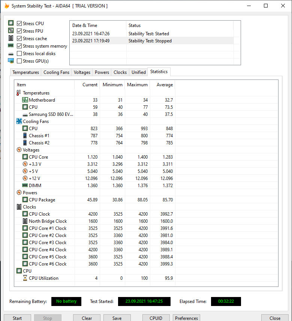Screen dimensions: 292x321
Task: Click the Item column header
Action: [x=44, y=85]
